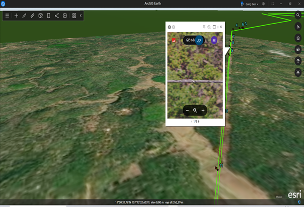The width and height of the screenshot is (304, 207).
Task: Zoom in using the photo plus button
Action: click(x=203, y=111)
